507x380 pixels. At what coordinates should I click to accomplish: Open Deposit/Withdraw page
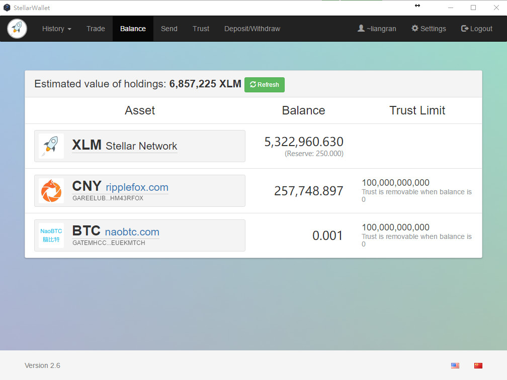pyautogui.click(x=252, y=29)
